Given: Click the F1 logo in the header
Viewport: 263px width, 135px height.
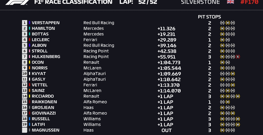Looking at the screenshot, I should pos(17,2).
